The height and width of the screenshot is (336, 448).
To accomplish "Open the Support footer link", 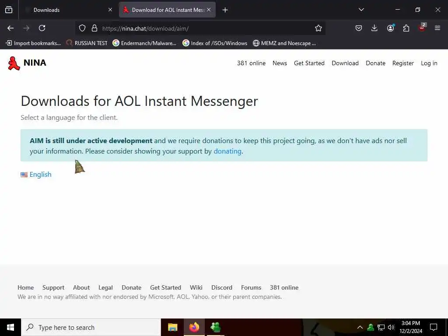I will point(53,287).
